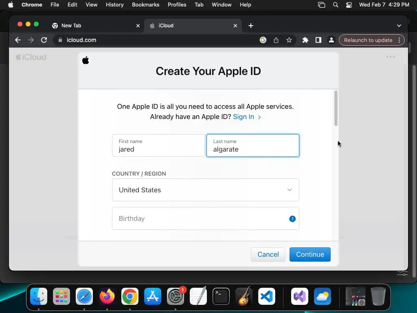Viewport: 417px width, 313px height.
Task: Open Control Center in the menu bar
Action: coord(349,5)
